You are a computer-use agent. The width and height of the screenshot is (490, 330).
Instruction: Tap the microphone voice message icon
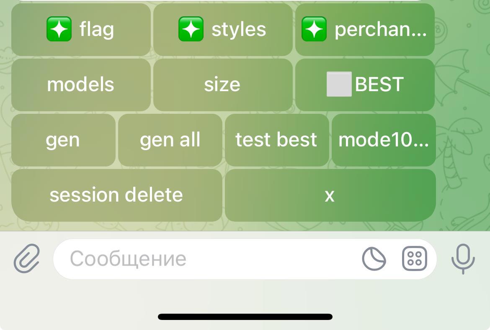pos(463,259)
